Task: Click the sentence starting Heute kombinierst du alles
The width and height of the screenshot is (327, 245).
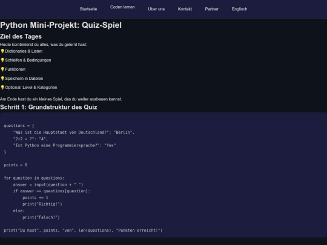Action: (x=44, y=44)
